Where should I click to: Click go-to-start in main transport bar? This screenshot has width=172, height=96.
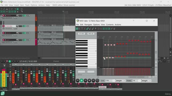pyautogui.click(x=2, y=61)
